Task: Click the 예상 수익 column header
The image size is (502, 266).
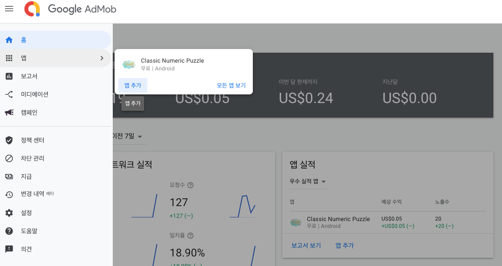Action: [391, 202]
